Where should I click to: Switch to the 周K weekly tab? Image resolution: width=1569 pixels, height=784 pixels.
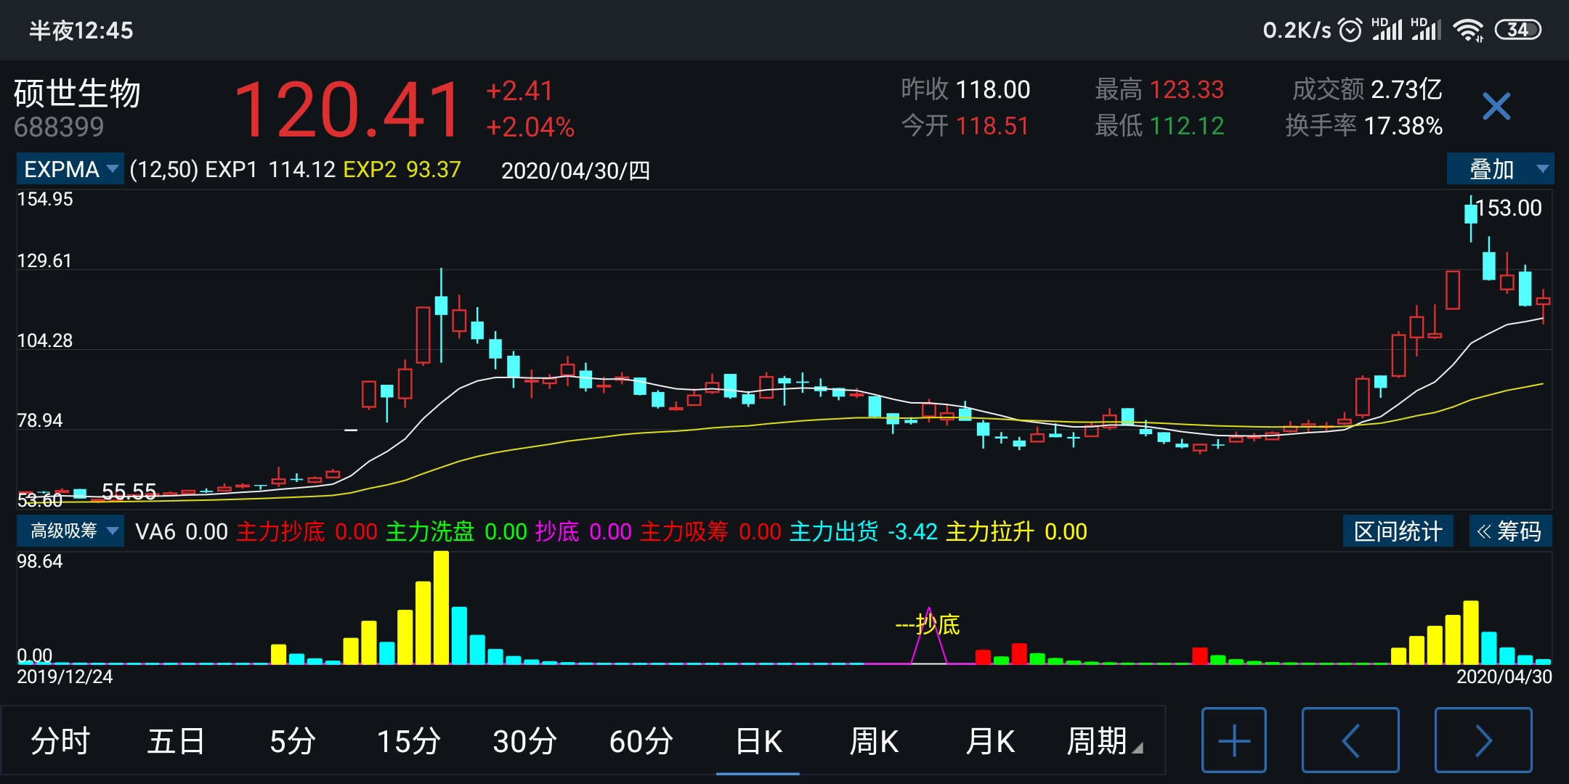(874, 741)
